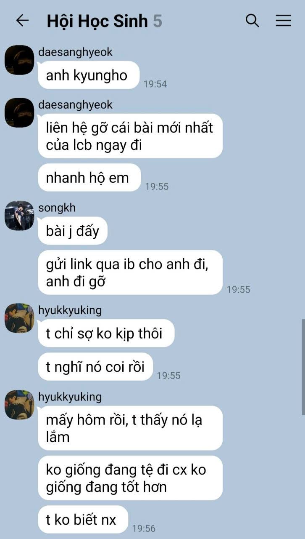305x539 pixels.
Task: Select the "ko giống đang tệ đi" message
Action: [130, 478]
